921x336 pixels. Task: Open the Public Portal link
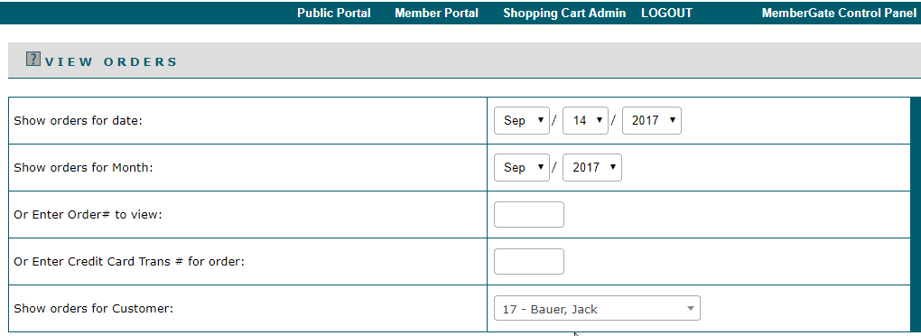(x=333, y=13)
